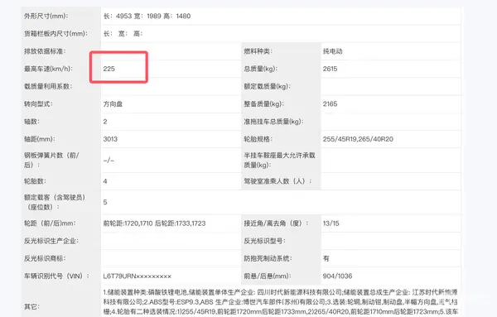Select the wheelbase value 3013
The image size is (497, 317).
click(x=110, y=139)
